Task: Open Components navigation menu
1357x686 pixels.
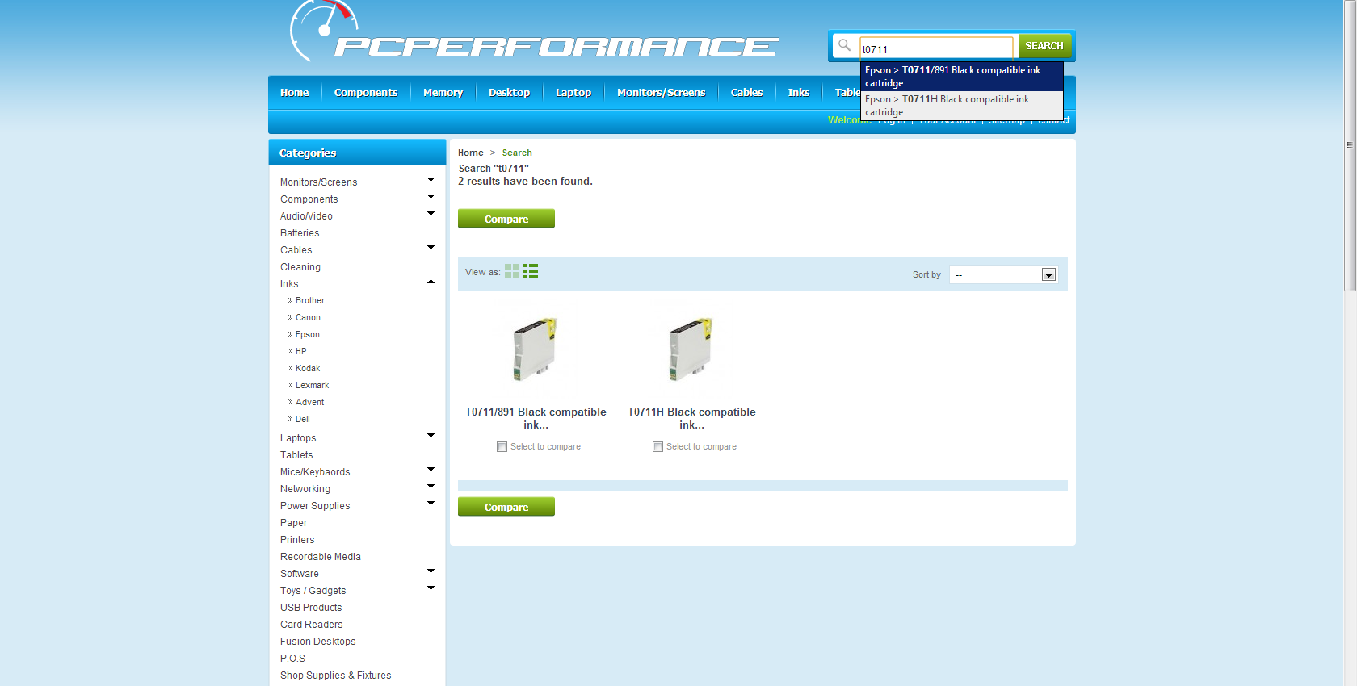Action: pyautogui.click(x=366, y=93)
